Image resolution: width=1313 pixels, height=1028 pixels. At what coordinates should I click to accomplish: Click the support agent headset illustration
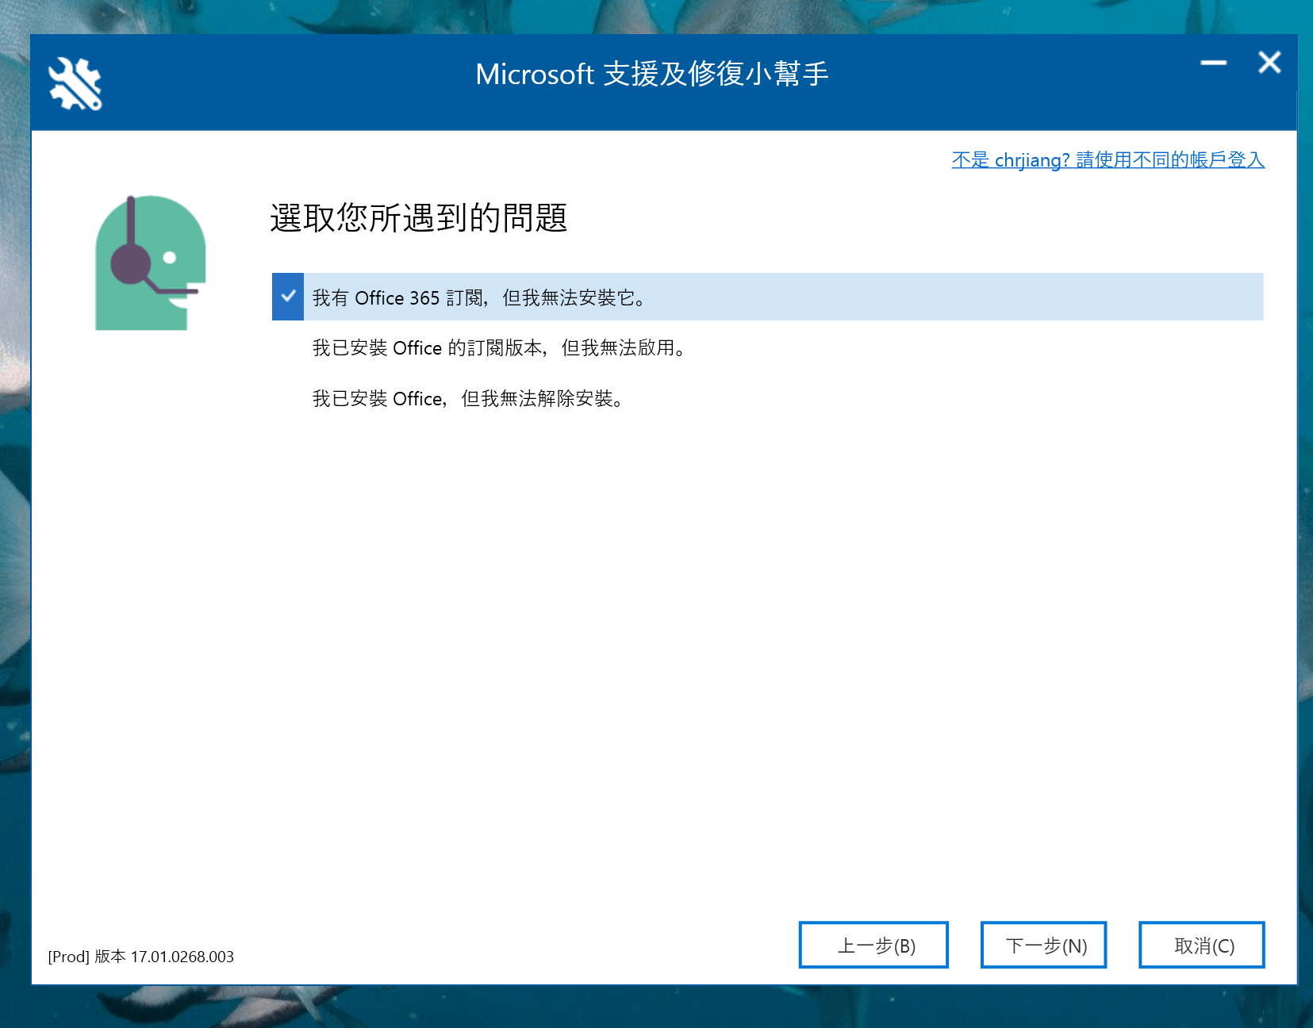(151, 263)
